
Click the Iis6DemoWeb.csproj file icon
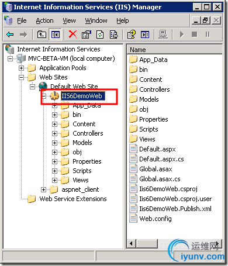click(x=133, y=189)
